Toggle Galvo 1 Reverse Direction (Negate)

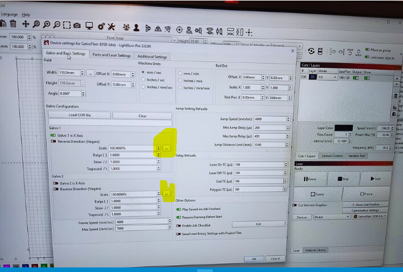tap(54, 141)
